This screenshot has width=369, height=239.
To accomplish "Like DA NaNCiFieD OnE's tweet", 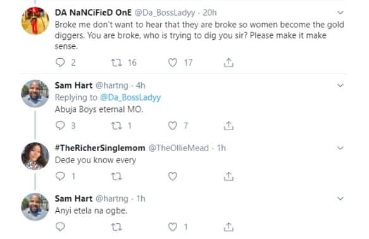I will tap(173, 63).
